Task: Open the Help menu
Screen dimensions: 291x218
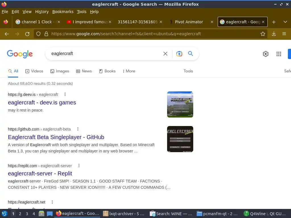Action: point(94,12)
